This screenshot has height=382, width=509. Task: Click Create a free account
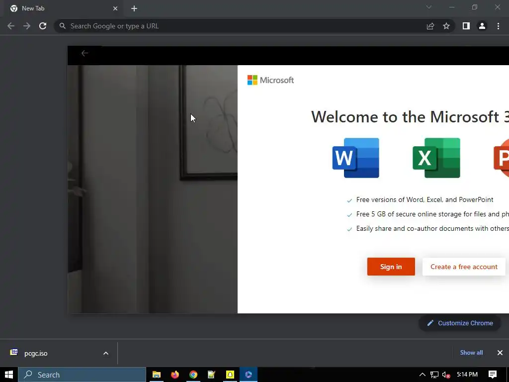[464, 267]
